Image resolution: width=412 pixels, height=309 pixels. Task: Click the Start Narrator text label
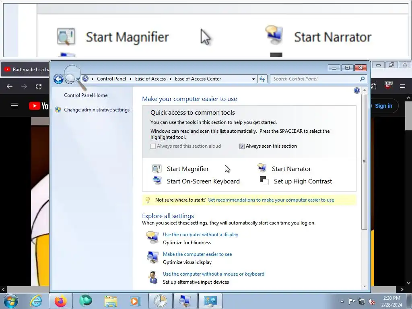(x=291, y=169)
